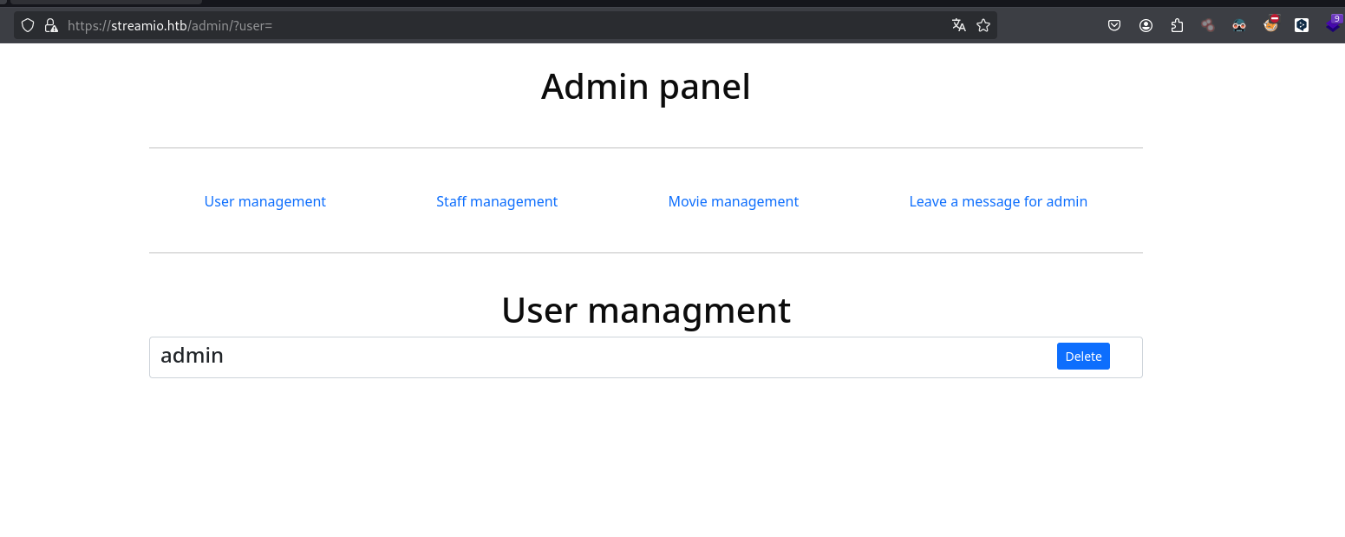Click the translate page icon
This screenshot has width=1345, height=537.
(958, 25)
